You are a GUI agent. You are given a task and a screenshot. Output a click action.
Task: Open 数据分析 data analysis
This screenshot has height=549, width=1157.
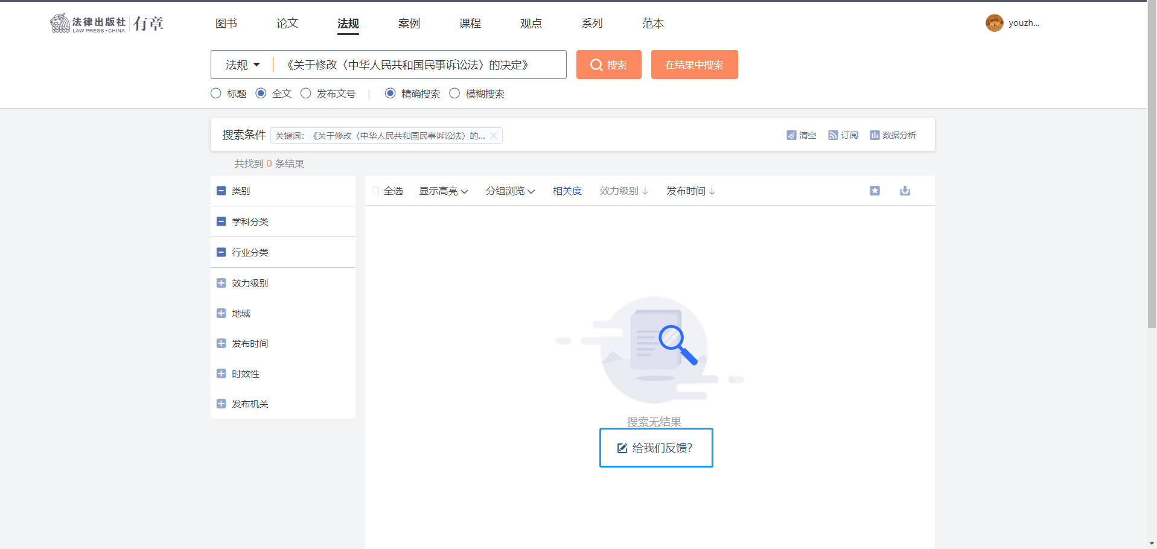coord(893,135)
